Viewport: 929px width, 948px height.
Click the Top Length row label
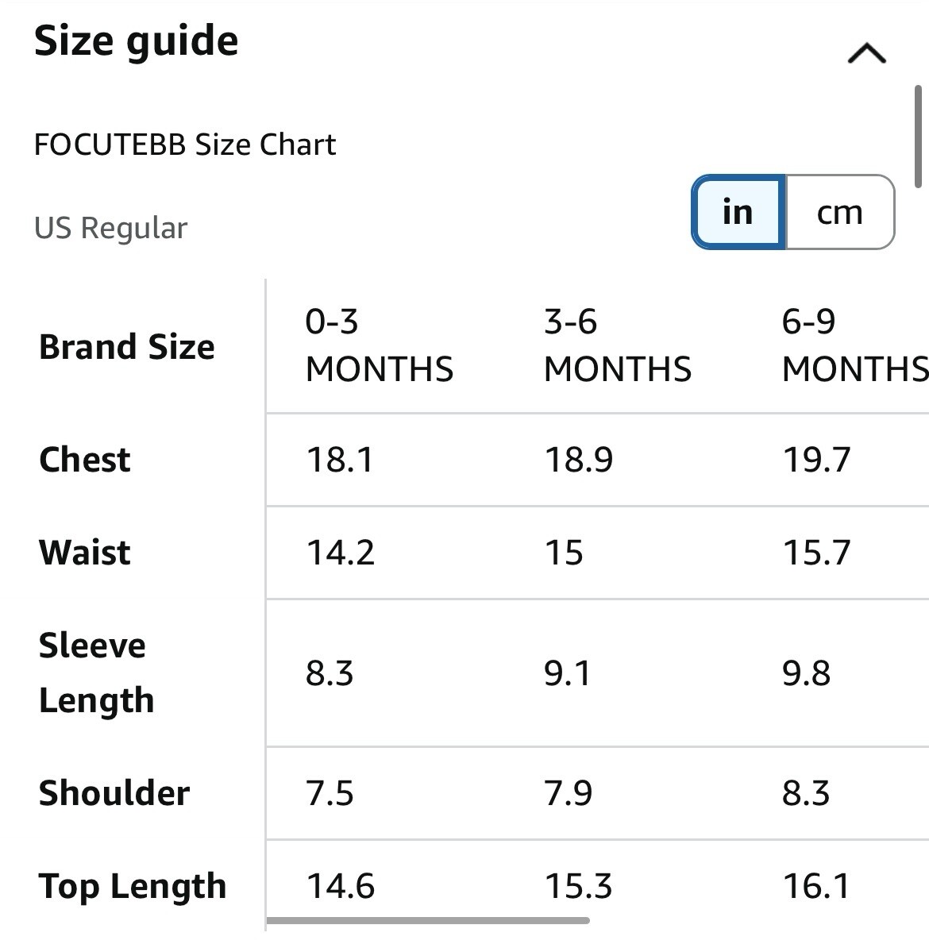[133, 888]
